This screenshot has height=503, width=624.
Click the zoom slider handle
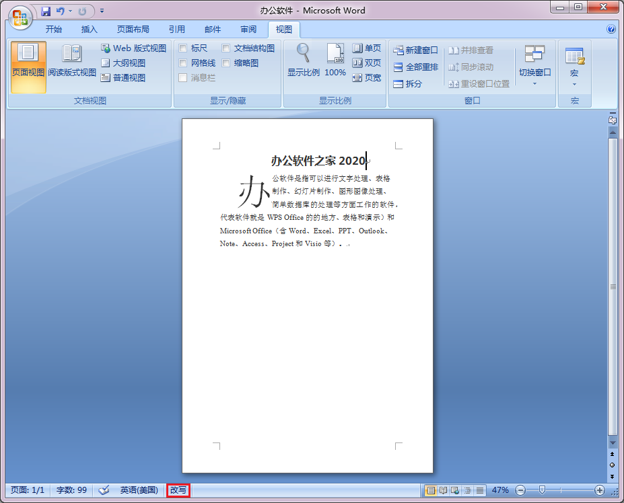tap(542, 490)
